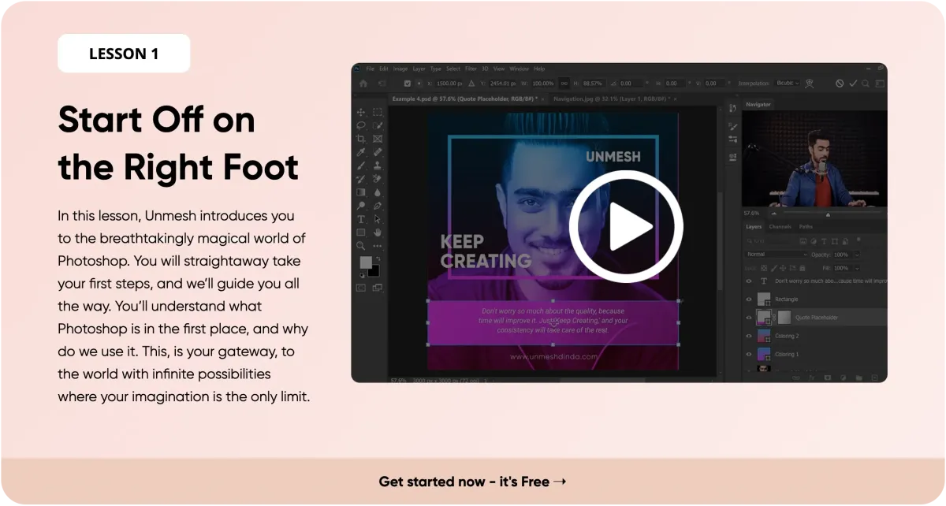Image resolution: width=946 pixels, height=506 pixels.
Task: Switch to the Paths tab
Action: point(806,227)
